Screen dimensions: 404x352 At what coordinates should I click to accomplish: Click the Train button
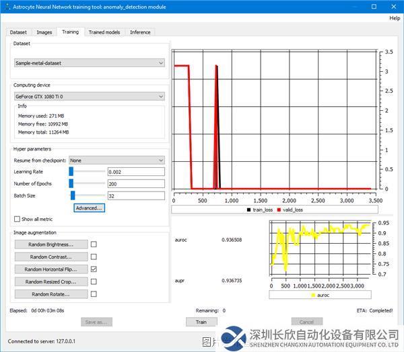(x=201, y=322)
